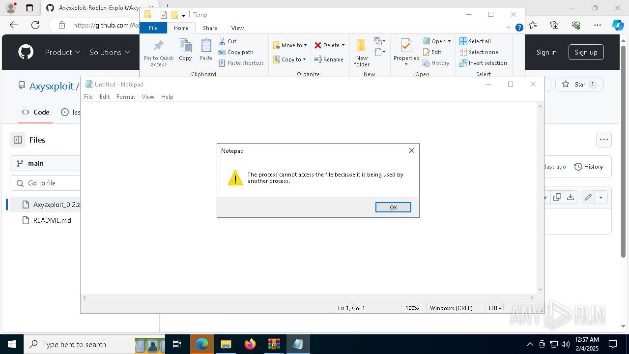629x354 pixels.
Task: Click the Edge refresh button
Action: coord(35,25)
